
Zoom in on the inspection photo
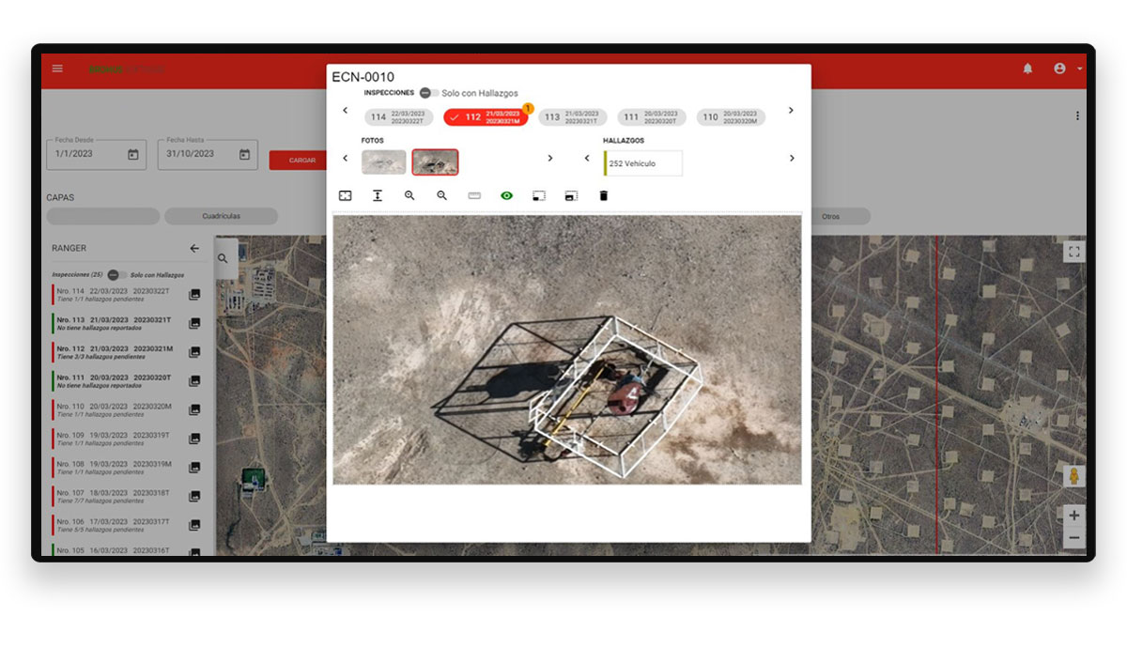coord(409,195)
